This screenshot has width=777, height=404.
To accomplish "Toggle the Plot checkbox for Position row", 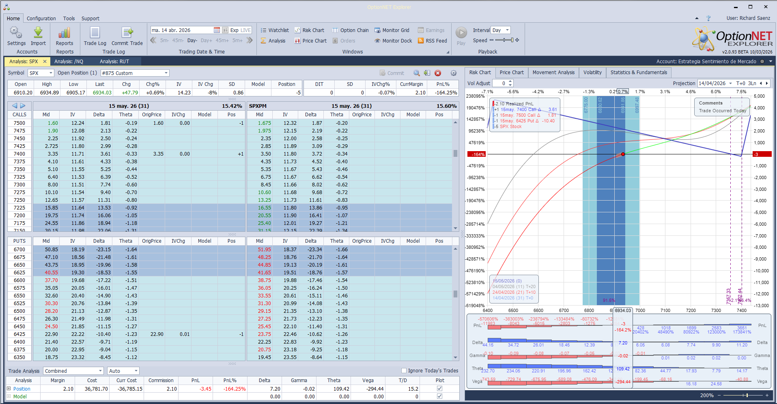I will pos(439,389).
